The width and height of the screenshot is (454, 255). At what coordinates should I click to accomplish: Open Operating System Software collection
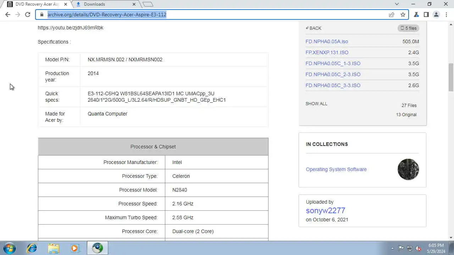tap(336, 169)
